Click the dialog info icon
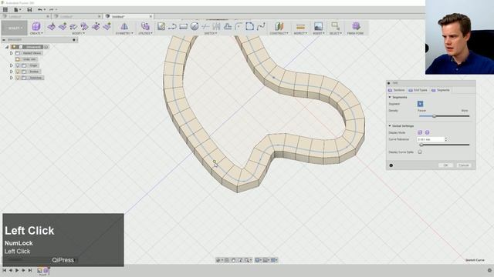 coord(391,165)
